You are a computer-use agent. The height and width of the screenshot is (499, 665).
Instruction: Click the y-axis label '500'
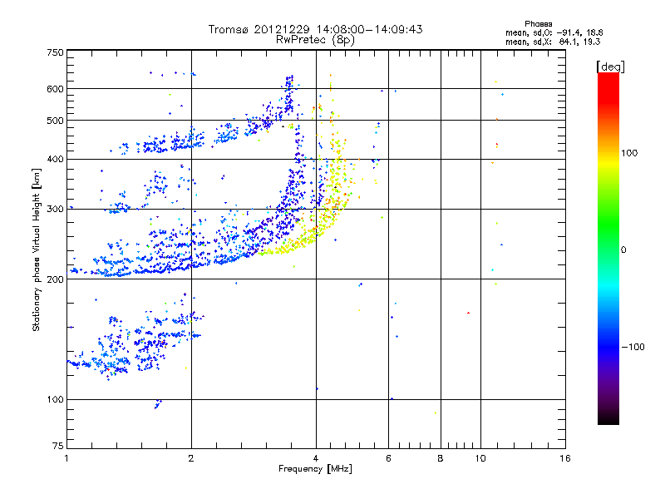coord(55,121)
